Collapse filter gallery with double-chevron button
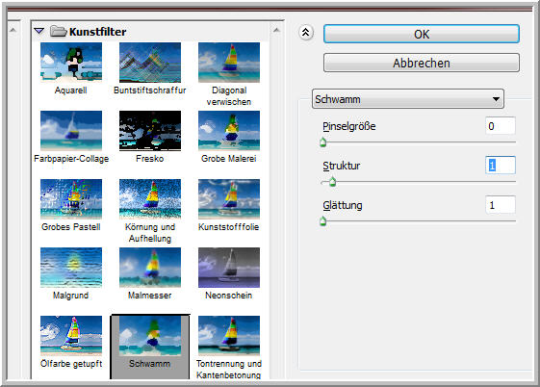The image size is (540, 387). click(x=305, y=33)
